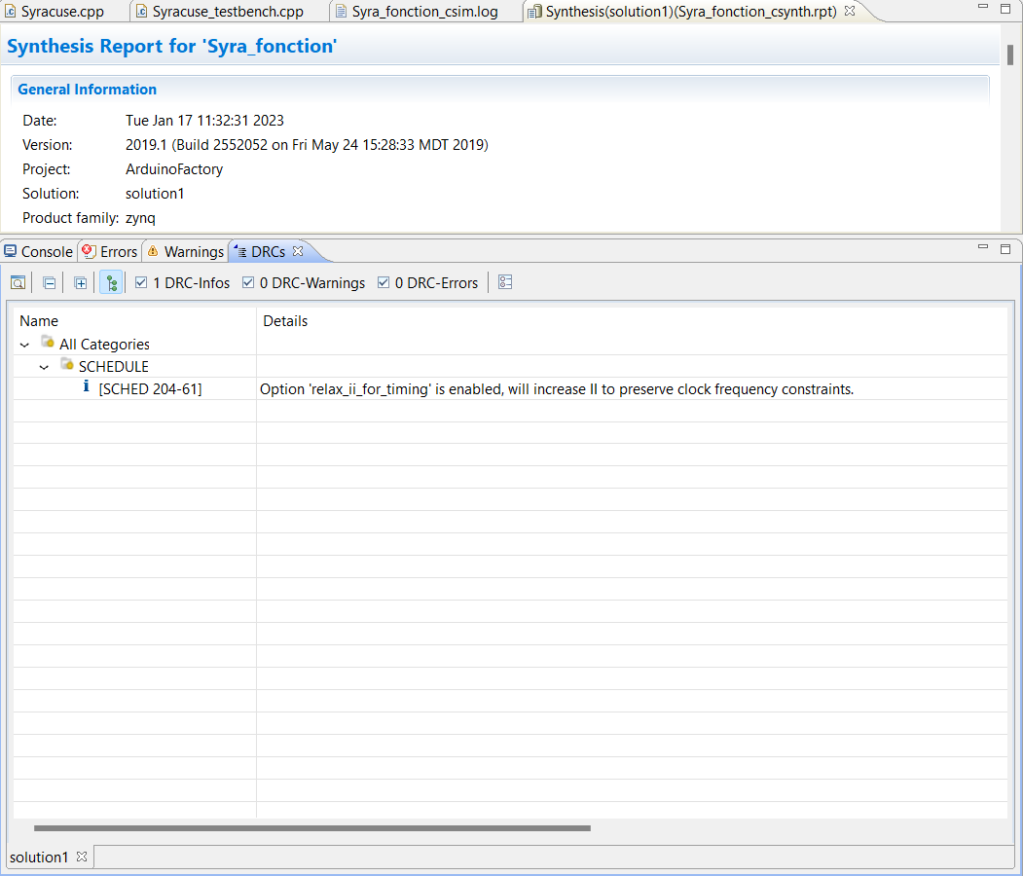The width and height of the screenshot is (1023, 876).
Task: Maximize the editor area pane
Action: tap(1005, 9)
